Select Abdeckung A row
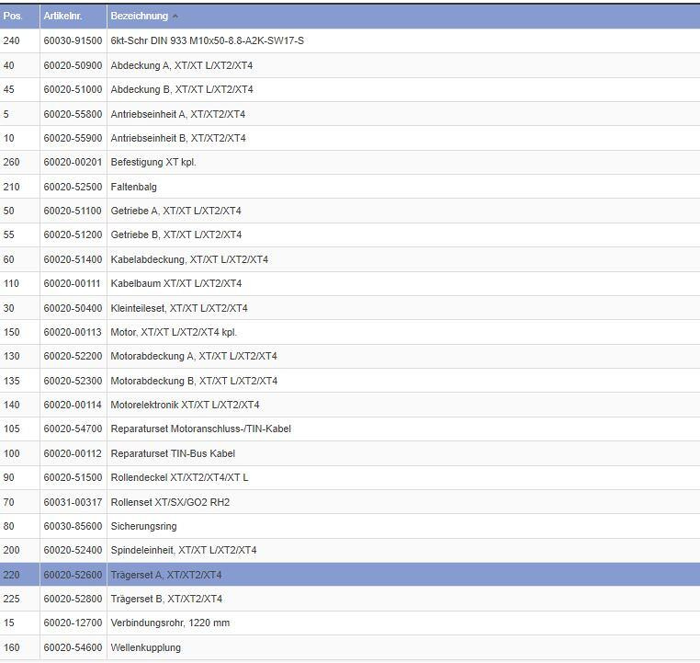This screenshot has height=663, width=700. click(182, 65)
